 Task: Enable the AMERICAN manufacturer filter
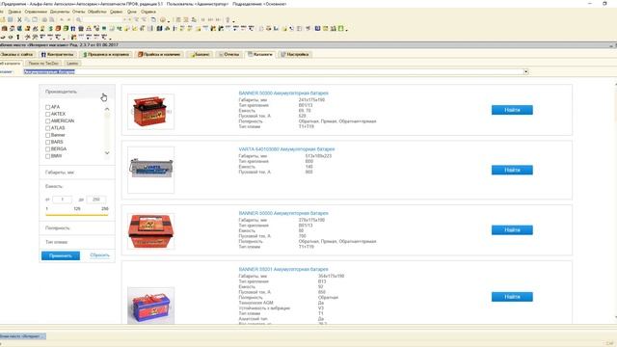click(47, 121)
